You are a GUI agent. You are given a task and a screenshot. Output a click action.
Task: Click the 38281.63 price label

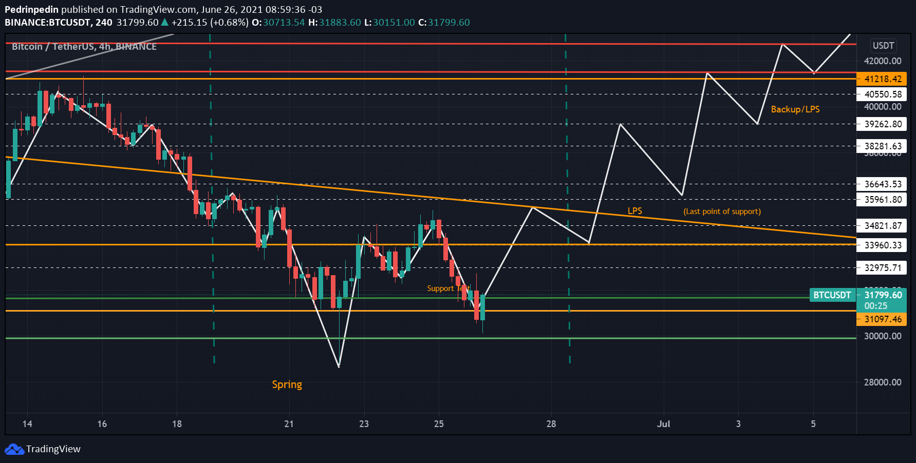[882, 146]
